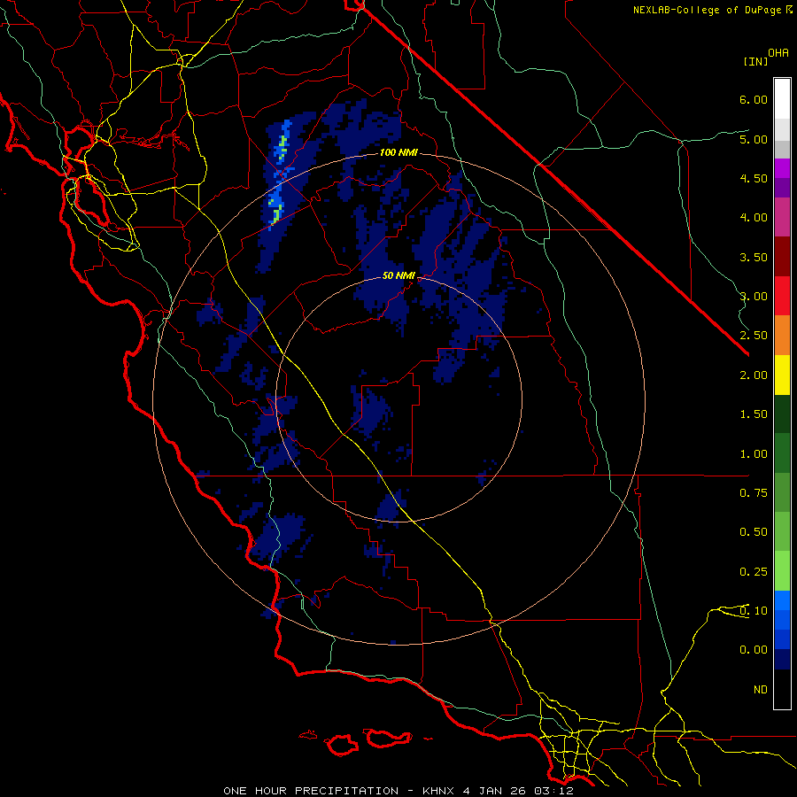Image resolution: width=797 pixels, height=797 pixels.
Task: Click the 03:12 timestamp
Action: click(x=554, y=791)
